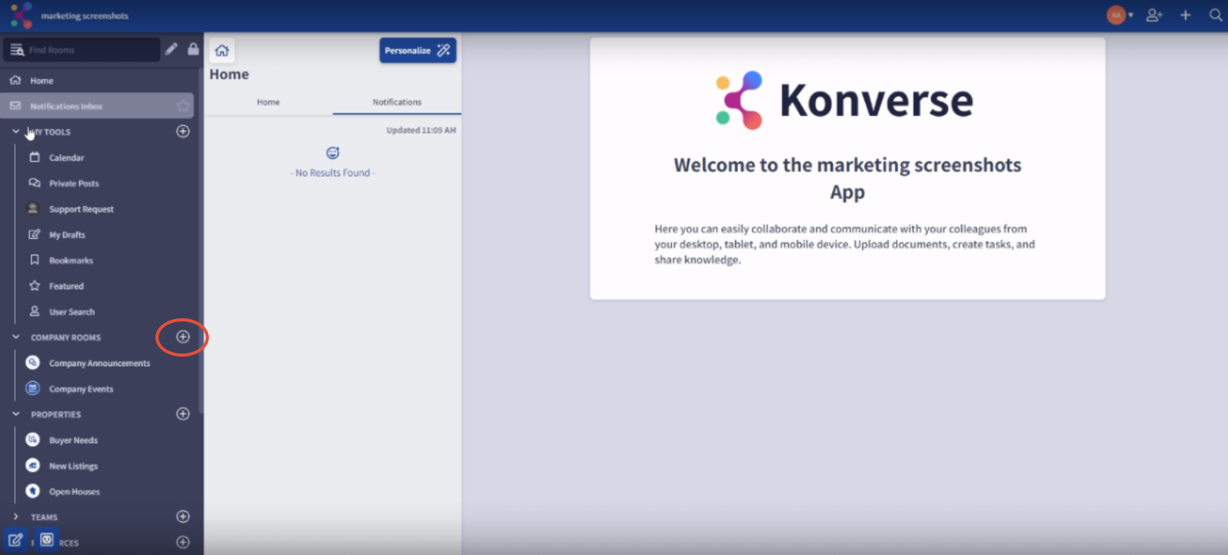This screenshot has width=1228, height=555.
Task: Switch to the Home tab
Action: (269, 102)
